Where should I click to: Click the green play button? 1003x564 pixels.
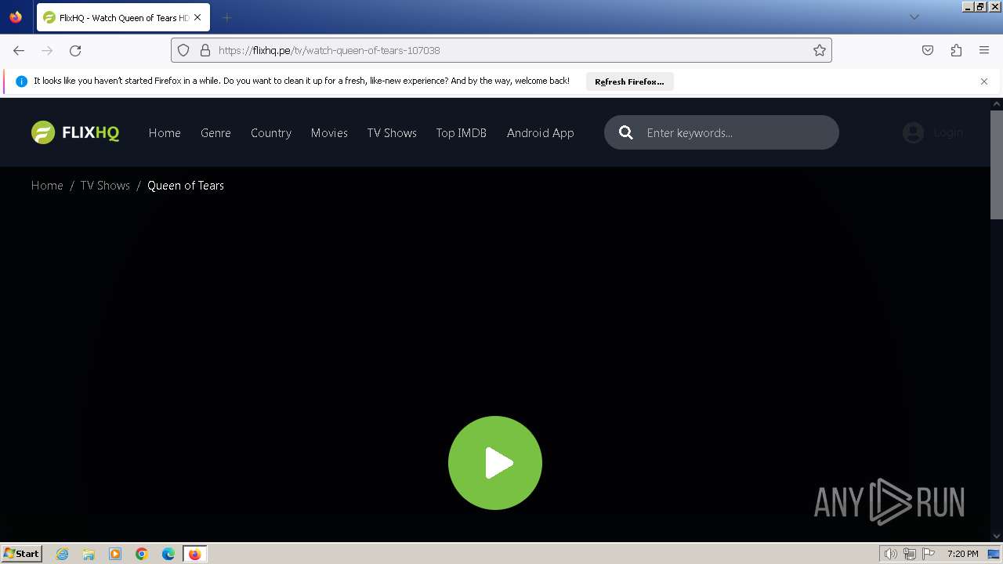pos(495,463)
